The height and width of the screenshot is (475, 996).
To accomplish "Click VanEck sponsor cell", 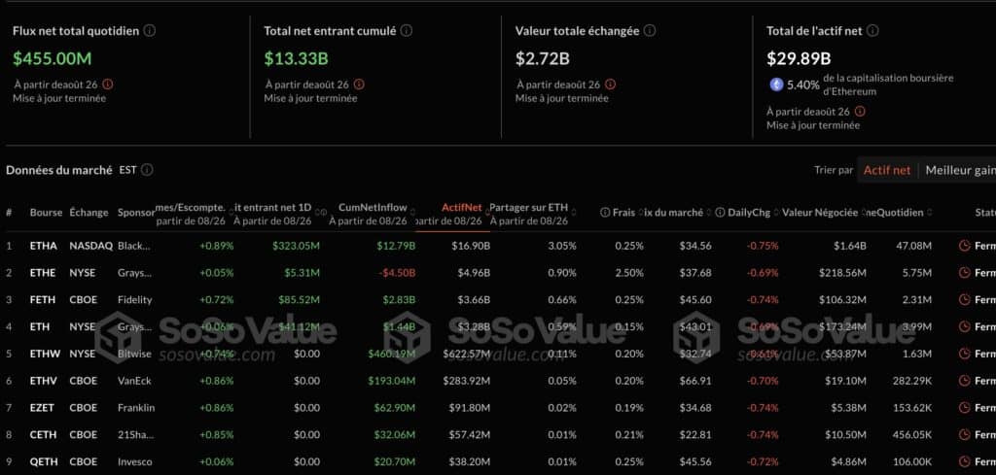I will [134, 381].
